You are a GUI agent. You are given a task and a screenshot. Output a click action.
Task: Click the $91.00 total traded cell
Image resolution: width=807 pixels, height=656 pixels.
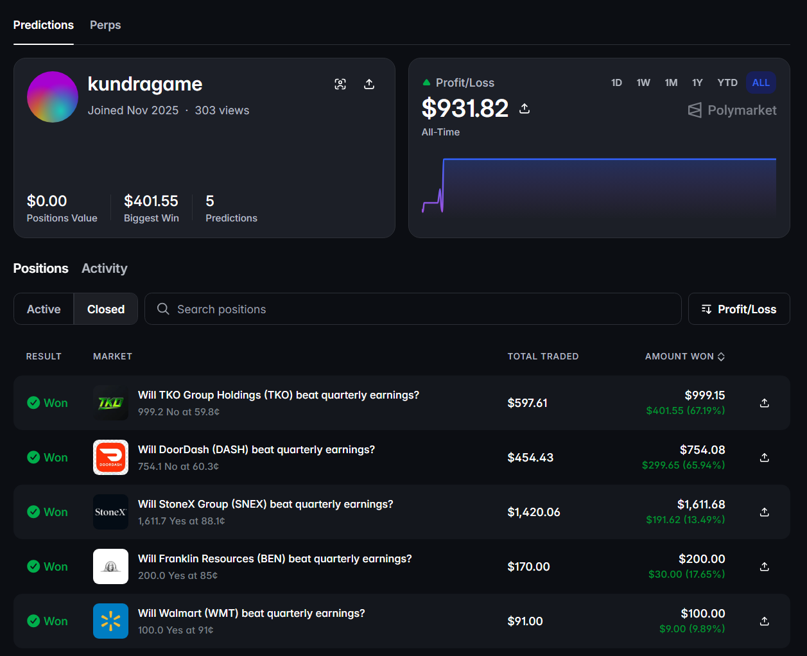(525, 621)
